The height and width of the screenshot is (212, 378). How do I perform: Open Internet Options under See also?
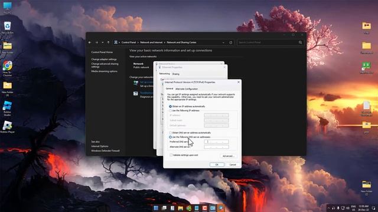(x=100, y=146)
